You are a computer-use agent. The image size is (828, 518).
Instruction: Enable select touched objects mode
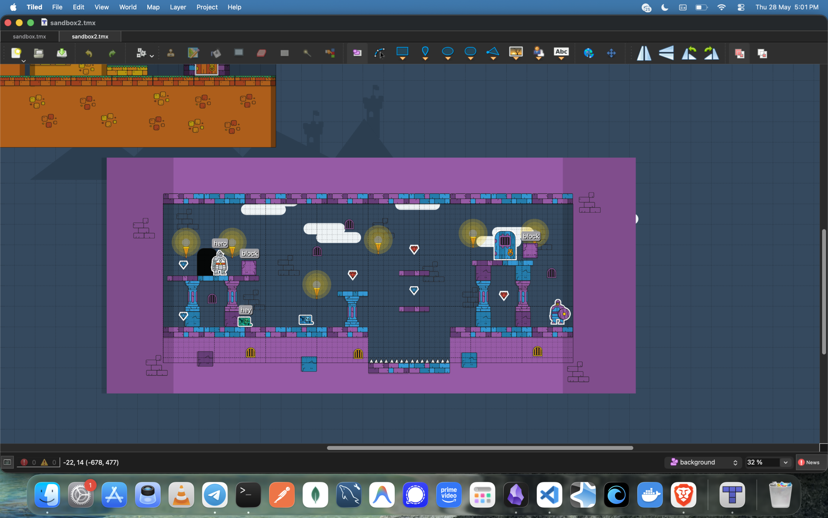pos(740,53)
